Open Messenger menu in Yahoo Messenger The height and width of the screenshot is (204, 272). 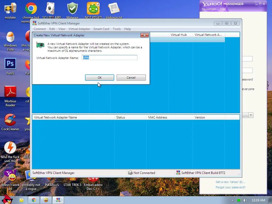(x=209, y=9)
